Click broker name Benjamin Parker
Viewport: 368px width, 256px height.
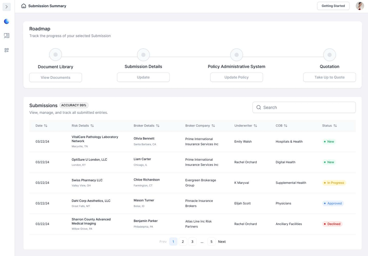tap(146, 221)
